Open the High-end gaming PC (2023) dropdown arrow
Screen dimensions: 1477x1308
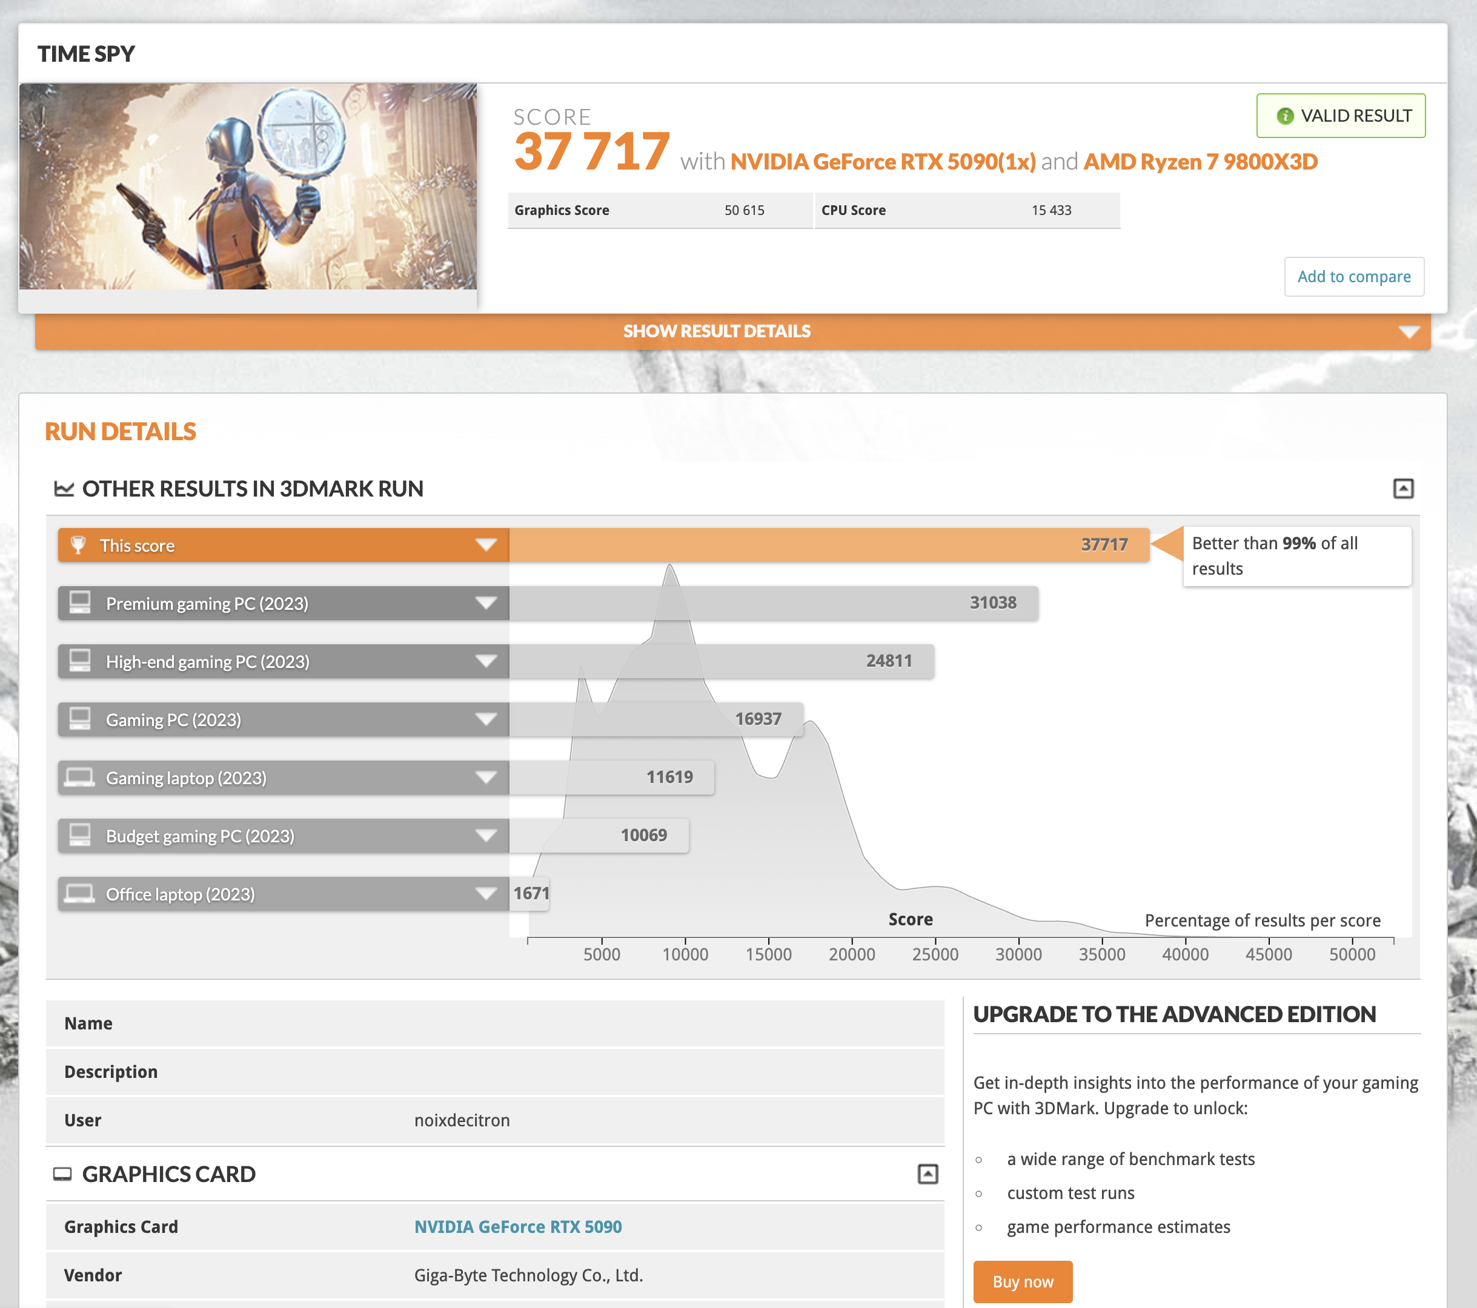[x=486, y=661]
